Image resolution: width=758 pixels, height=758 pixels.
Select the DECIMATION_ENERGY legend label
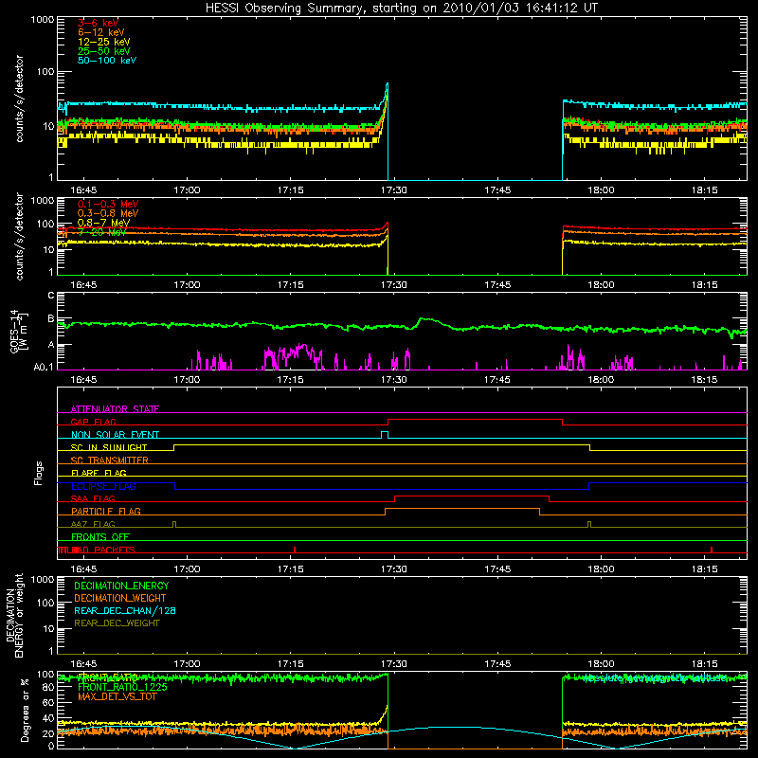121,586
